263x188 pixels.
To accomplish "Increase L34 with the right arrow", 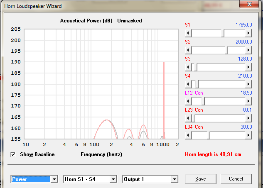I will 248,135.
